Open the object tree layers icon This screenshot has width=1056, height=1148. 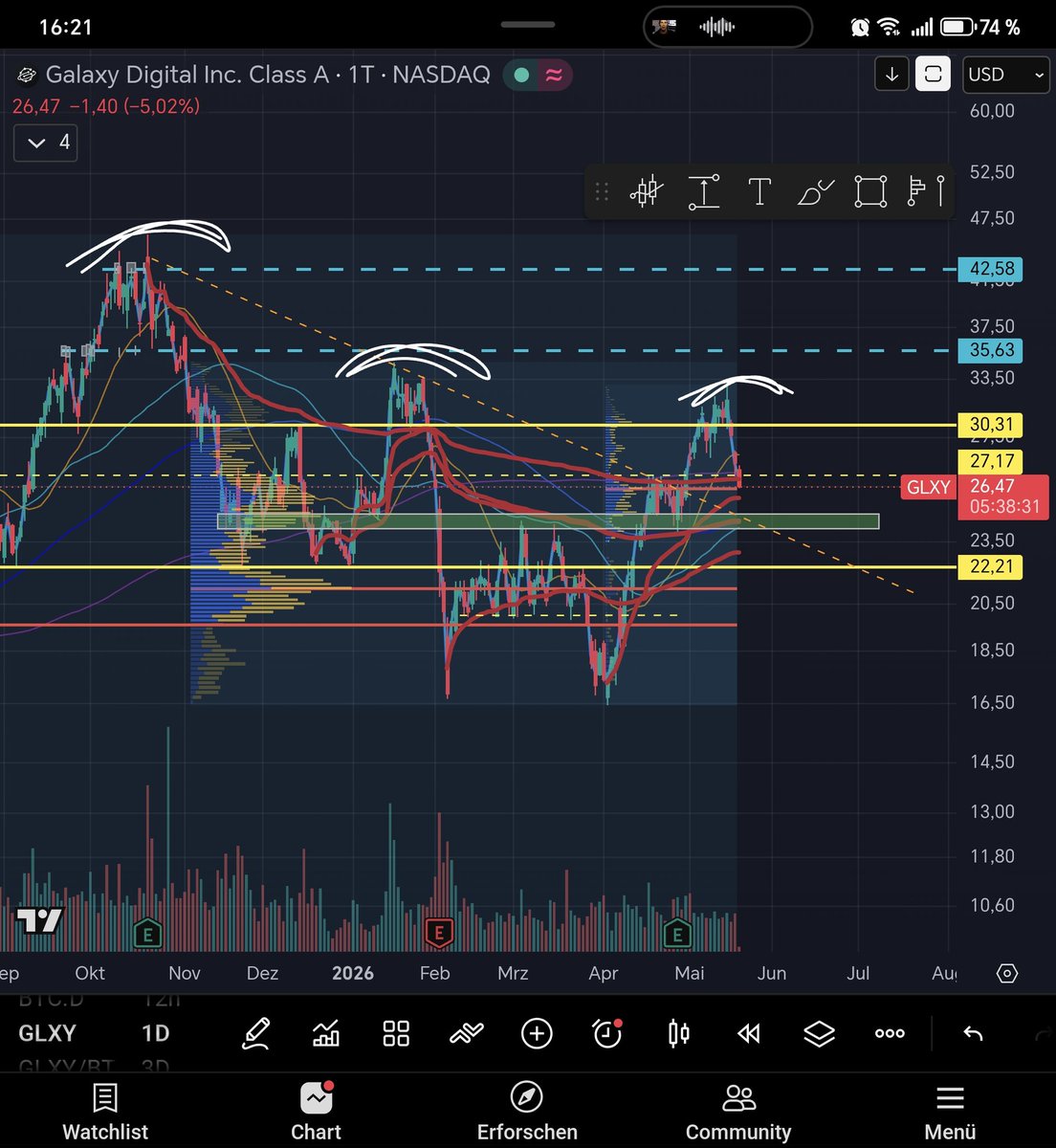click(819, 1033)
